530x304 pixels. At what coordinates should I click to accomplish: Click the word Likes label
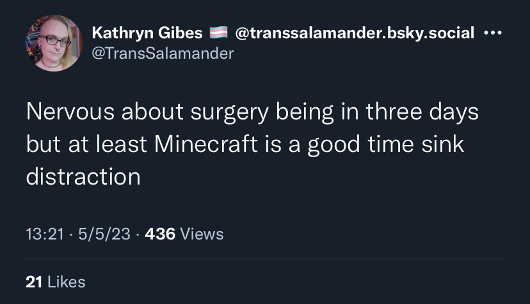click(67, 282)
